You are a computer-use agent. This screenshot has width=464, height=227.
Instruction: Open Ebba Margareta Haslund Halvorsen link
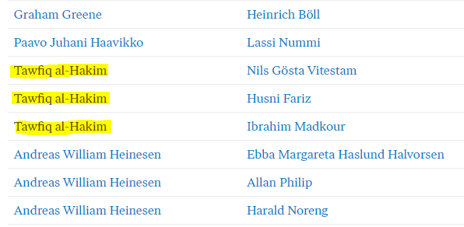click(x=345, y=155)
